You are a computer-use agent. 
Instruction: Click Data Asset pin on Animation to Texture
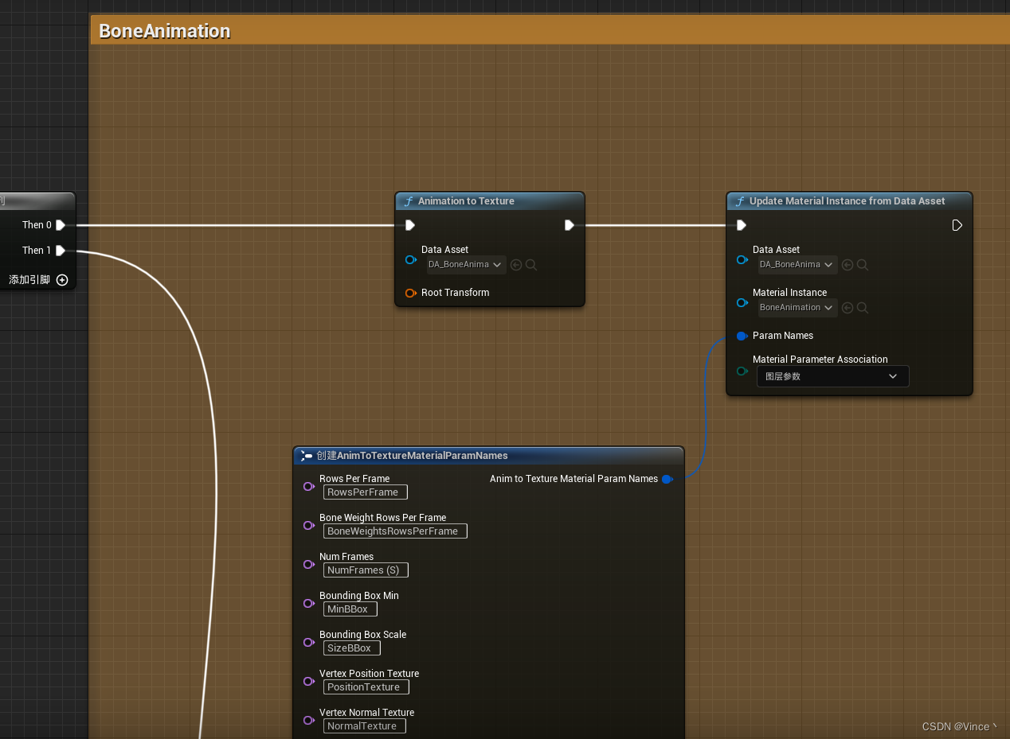[411, 260]
